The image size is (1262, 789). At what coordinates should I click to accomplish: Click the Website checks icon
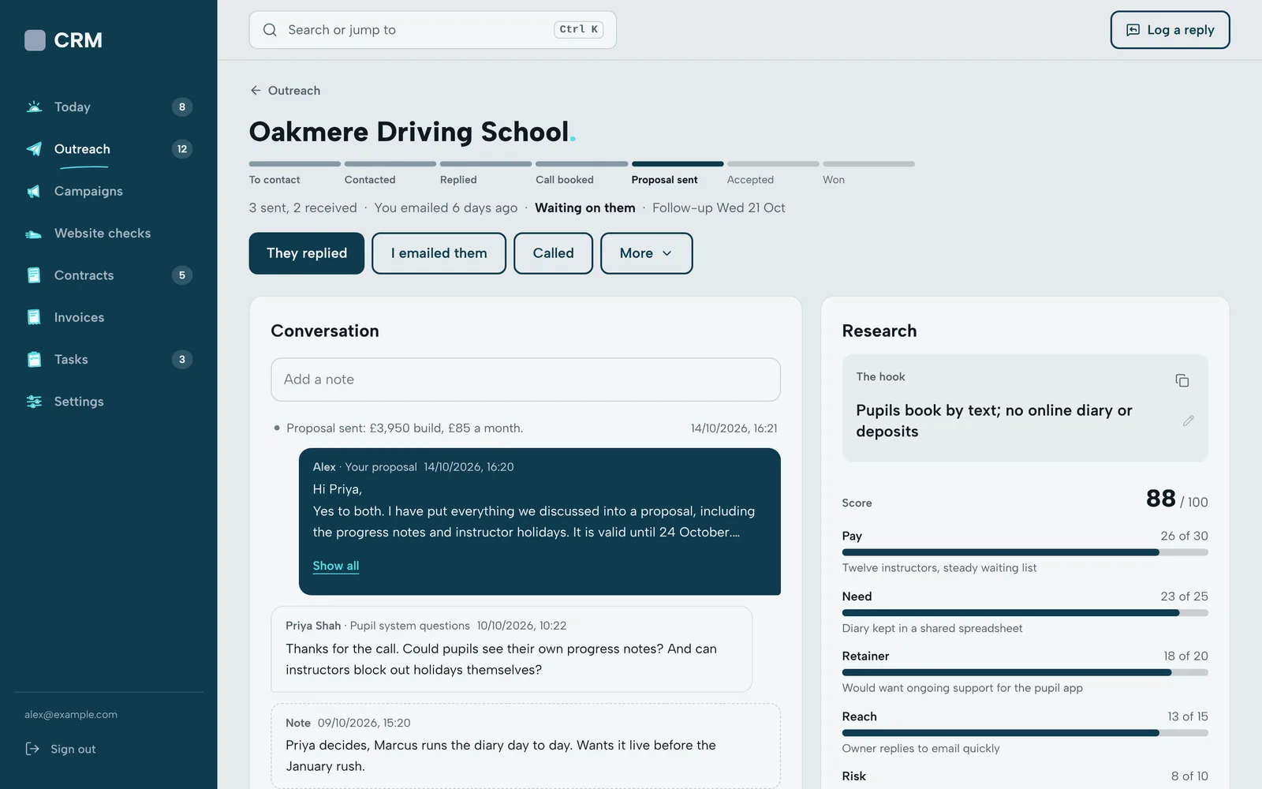pos(34,234)
